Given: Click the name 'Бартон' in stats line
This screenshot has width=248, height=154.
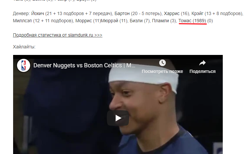Looking at the screenshot, I should pos(122,14).
